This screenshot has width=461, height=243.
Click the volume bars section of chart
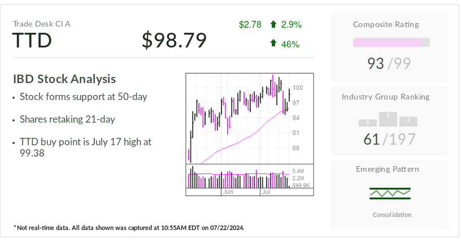tap(237, 177)
